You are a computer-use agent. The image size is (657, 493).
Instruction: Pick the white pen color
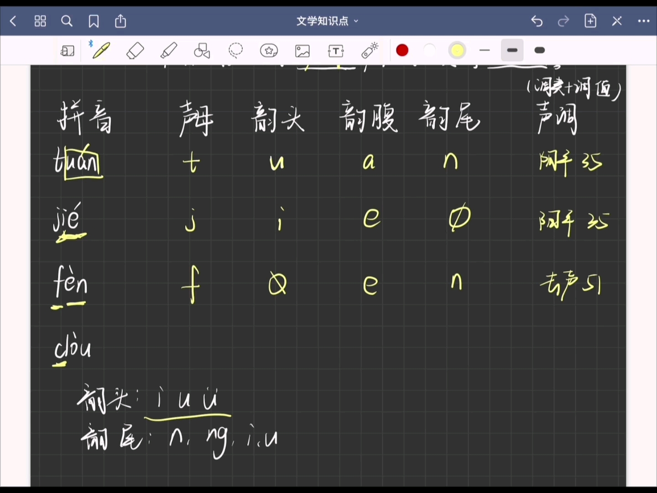point(429,50)
